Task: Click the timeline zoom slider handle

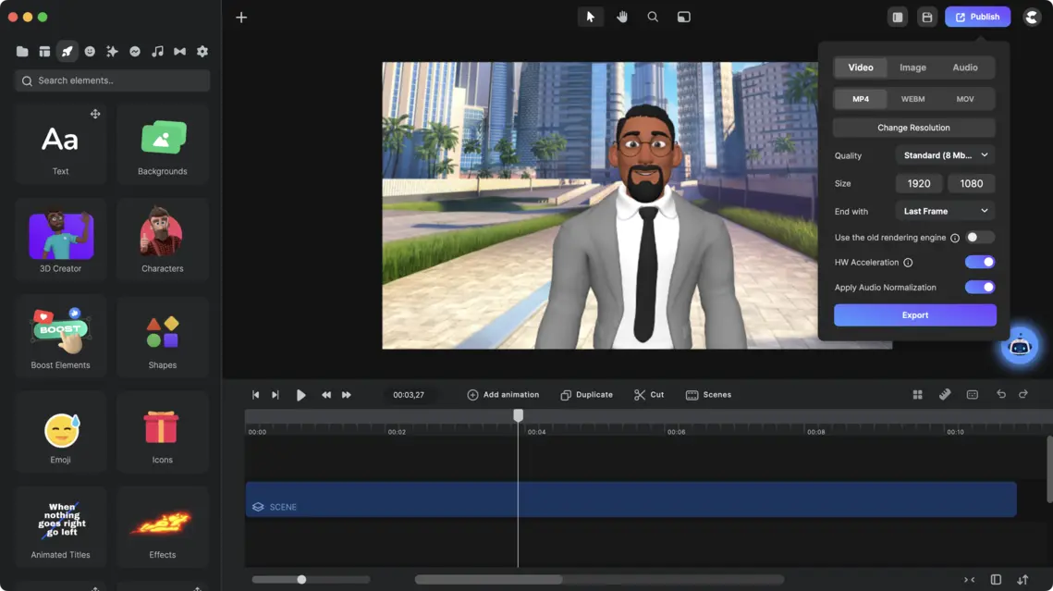Action: [x=301, y=580]
